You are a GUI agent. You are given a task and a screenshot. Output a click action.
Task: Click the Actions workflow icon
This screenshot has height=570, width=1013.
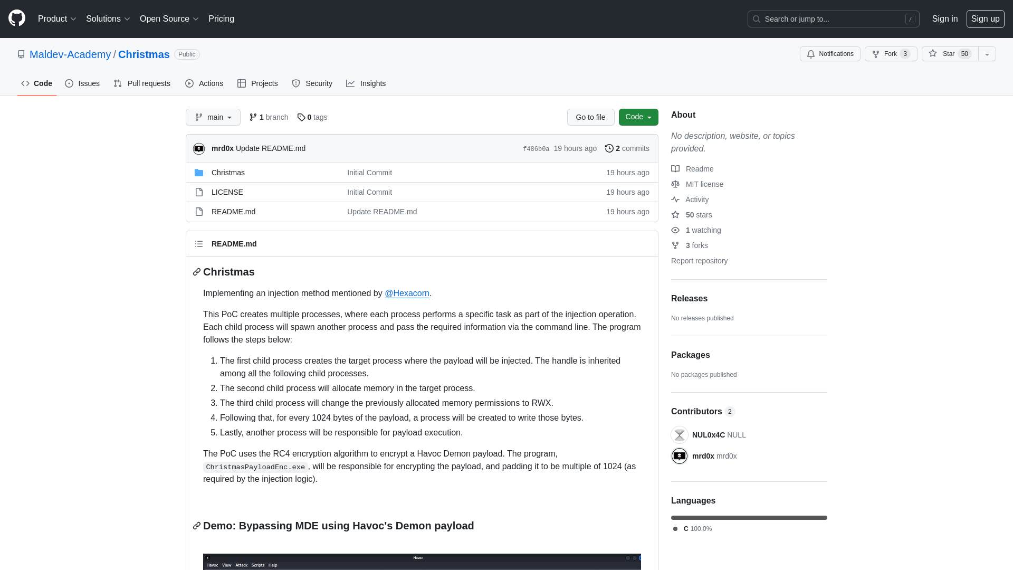click(x=189, y=83)
